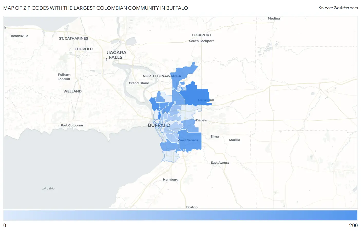Click the Boston label at map bottom
Viewport: 361px width, 231px height.
192,207
